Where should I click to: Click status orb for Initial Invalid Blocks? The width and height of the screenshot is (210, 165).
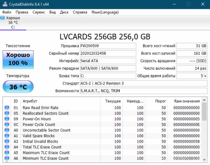pos(7,141)
